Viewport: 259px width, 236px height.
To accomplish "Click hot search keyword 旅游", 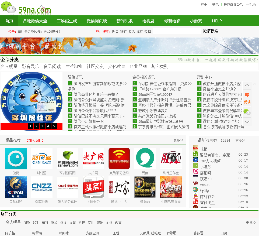I will point(123,32).
